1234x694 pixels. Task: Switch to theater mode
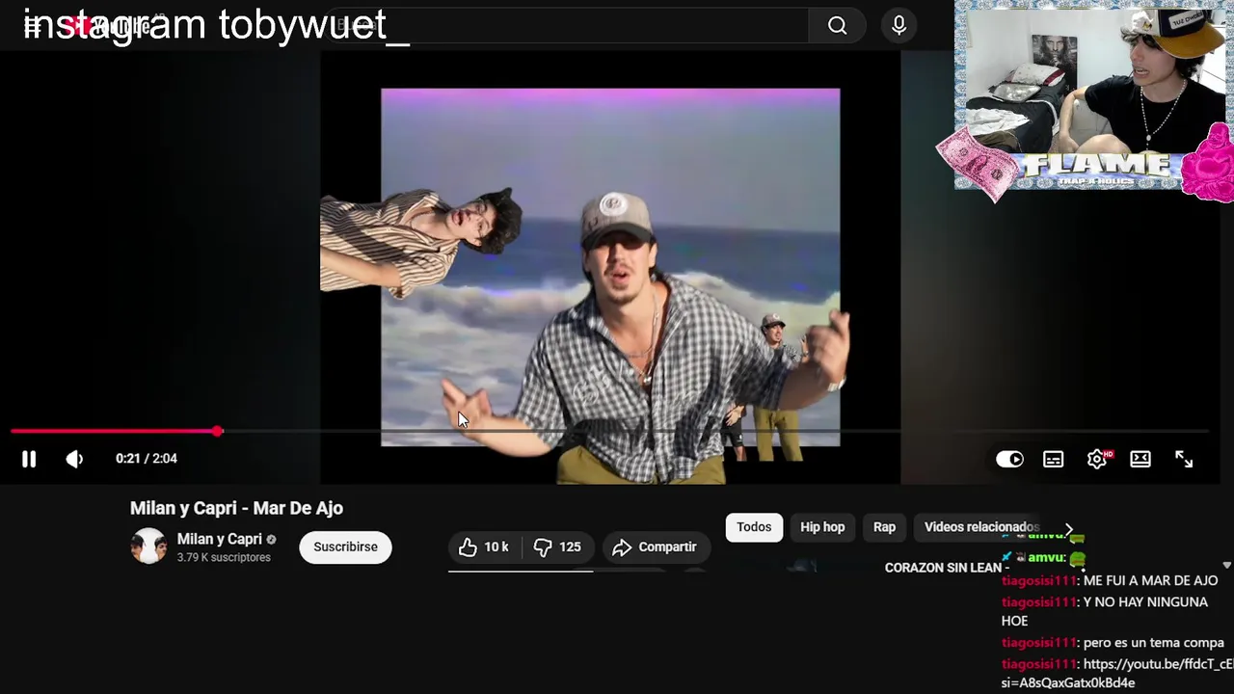1140,459
